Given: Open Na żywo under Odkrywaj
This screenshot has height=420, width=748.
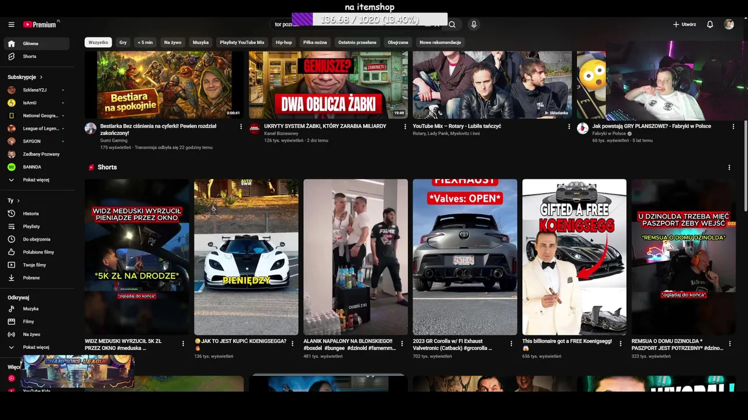Looking at the screenshot, I should click(x=36, y=334).
